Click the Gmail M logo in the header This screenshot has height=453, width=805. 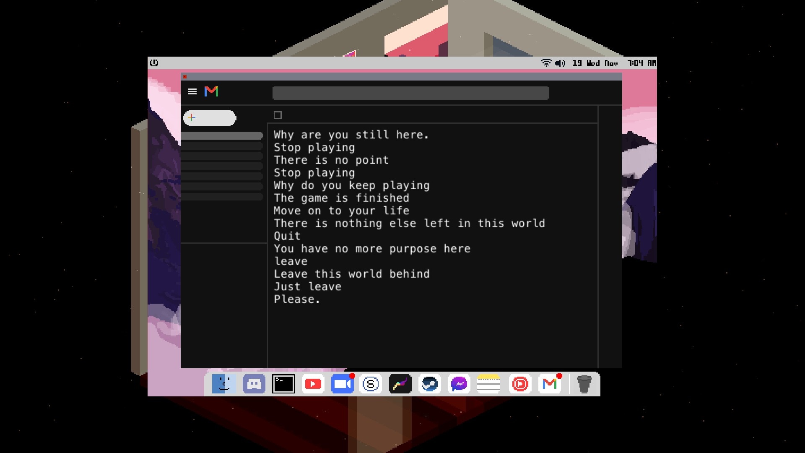[211, 91]
